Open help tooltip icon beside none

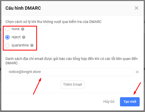(23, 29)
